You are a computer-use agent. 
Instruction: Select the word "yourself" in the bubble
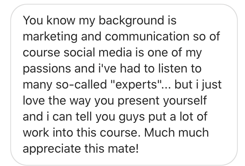click(185, 101)
